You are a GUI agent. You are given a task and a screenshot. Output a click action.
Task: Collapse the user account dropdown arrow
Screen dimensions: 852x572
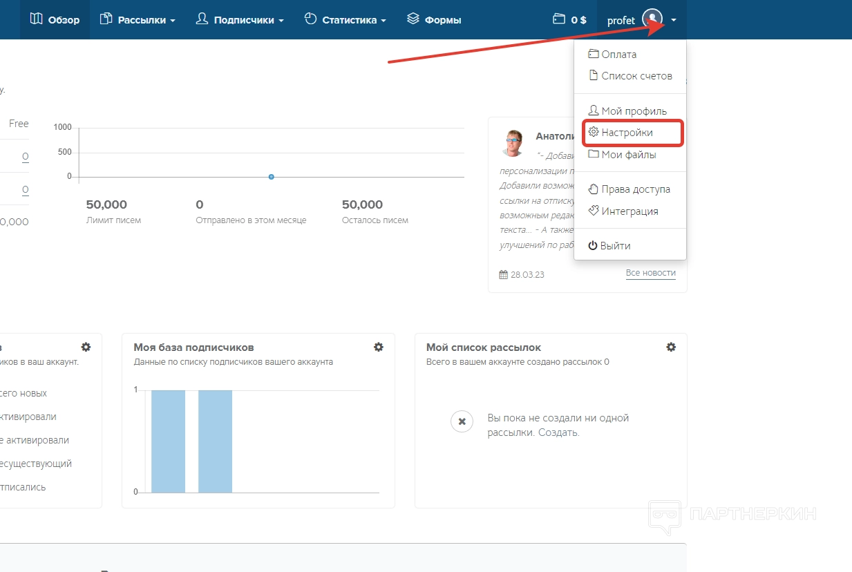click(x=674, y=21)
